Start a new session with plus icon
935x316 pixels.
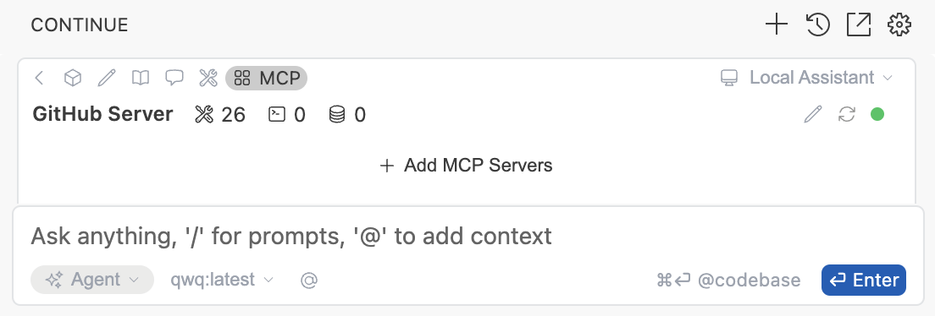(x=777, y=25)
